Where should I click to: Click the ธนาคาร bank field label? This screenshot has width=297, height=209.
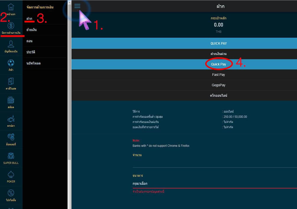pyautogui.click(x=138, y=176)
